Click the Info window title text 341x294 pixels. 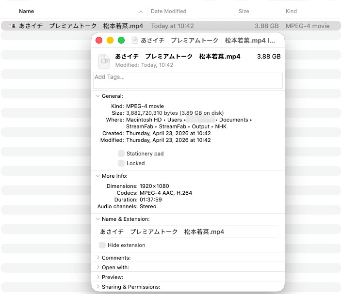point(208,40)
